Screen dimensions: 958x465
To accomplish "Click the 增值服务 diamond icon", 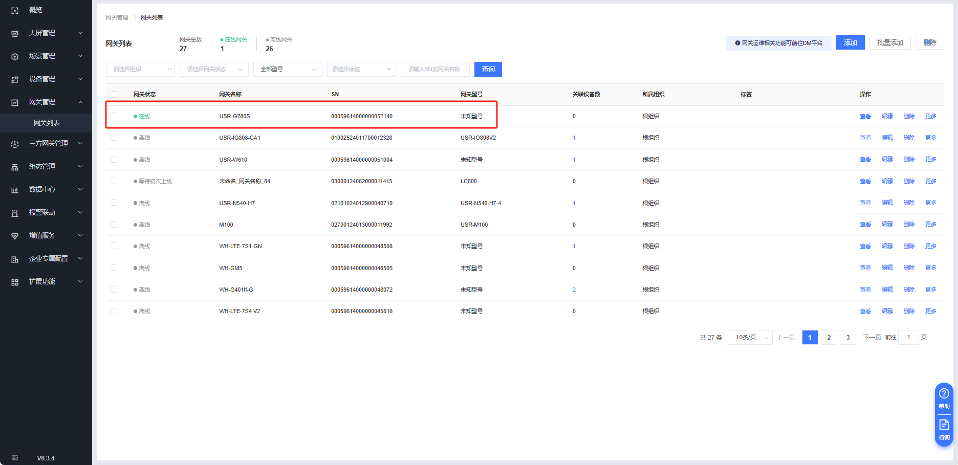I will (15, 236).
